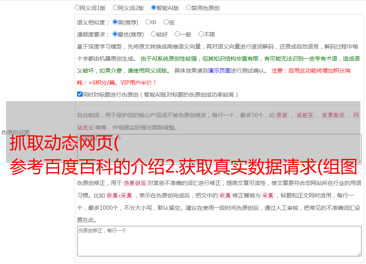The height and width of the screenshot is (264, 366).
Task: Toggle 同时对标题进行伪原创 checkbox
Action: point(80,94)
